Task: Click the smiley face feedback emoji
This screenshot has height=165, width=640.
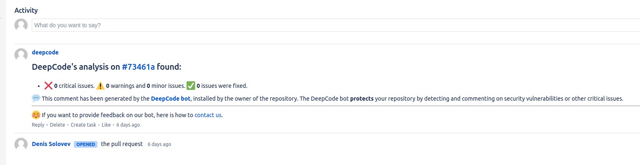Action: (36, 115)
